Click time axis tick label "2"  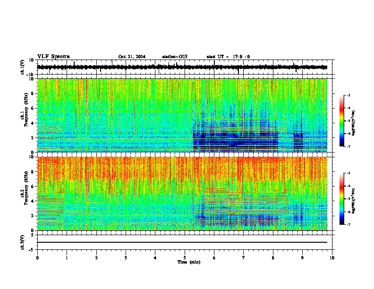click(96, 258)
